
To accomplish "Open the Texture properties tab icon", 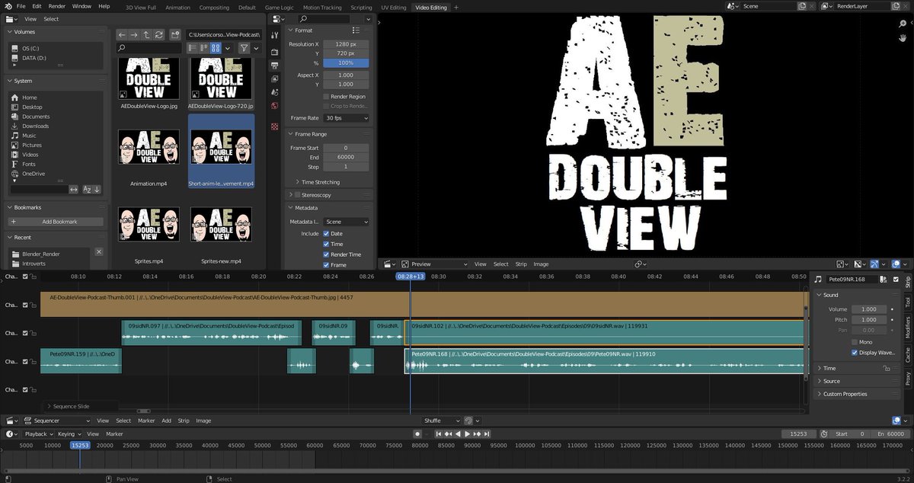I will (x=275, y=126).
